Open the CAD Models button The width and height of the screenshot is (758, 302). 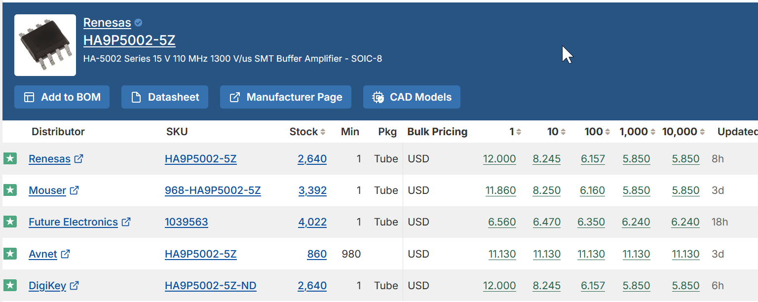coord(412,97)
